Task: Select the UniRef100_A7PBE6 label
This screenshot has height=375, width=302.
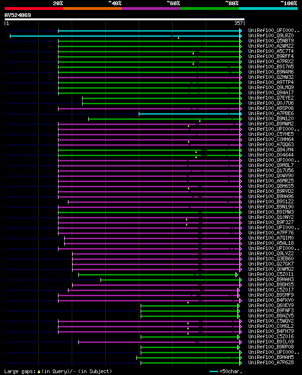Action: point(271,114)
